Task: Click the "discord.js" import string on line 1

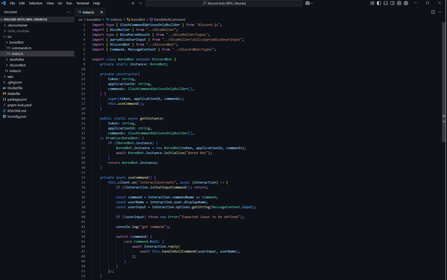Action: [208, 25]
